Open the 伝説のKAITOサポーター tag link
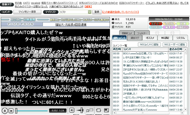The height and width of the screenshot is (115, 190). tap(132, 3)
